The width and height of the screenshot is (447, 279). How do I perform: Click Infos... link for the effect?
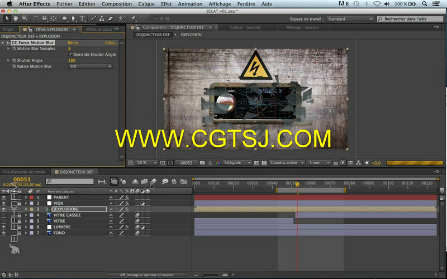click(x=111, y=42)
